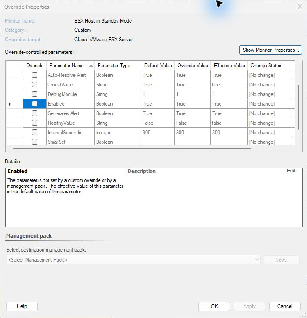Tick the DebugModule override checkbox
This screenshot has width=307, height=318.
(x=34, y=94)
